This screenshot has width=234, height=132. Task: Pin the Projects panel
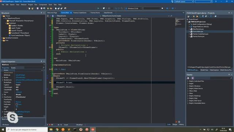pyautogui.click(x=229, y=13)
